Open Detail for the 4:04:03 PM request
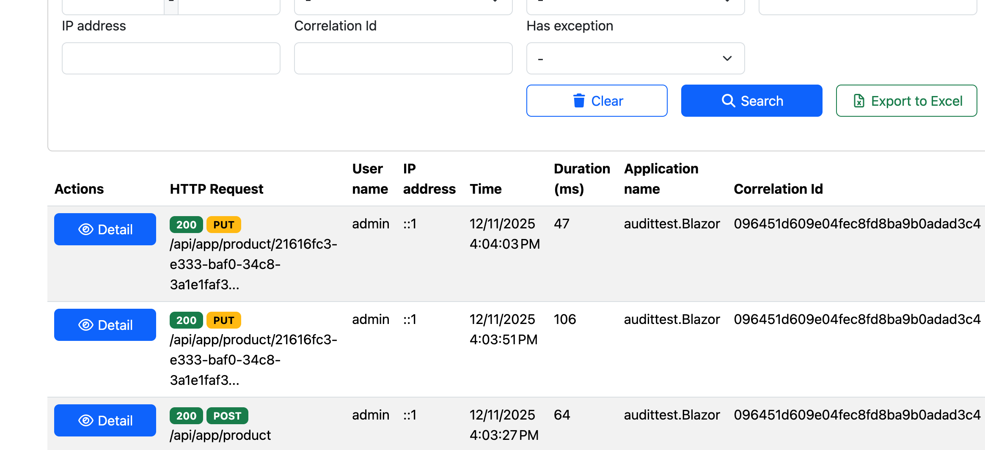 105,229
